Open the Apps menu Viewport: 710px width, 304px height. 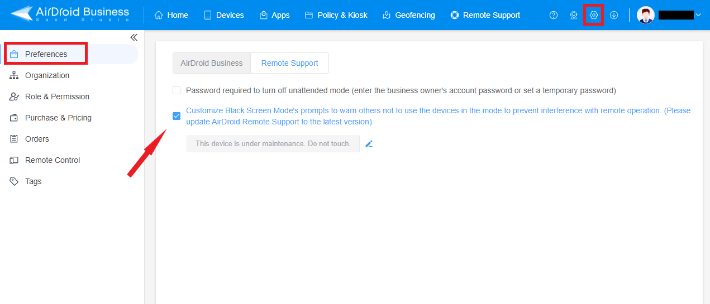pyautogui.click(x=275, y=15)
